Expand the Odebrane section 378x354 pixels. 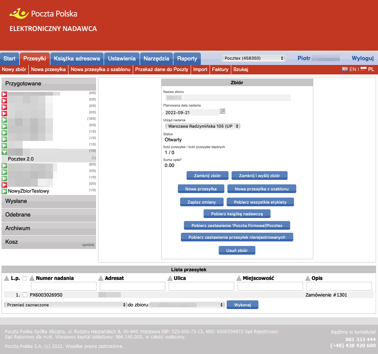pos(49,215)
